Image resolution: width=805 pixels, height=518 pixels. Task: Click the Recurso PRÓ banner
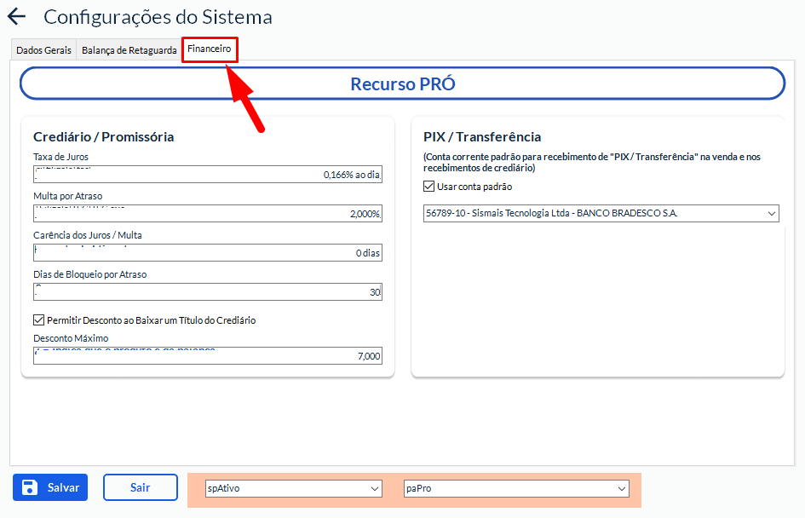click(402, 83)
